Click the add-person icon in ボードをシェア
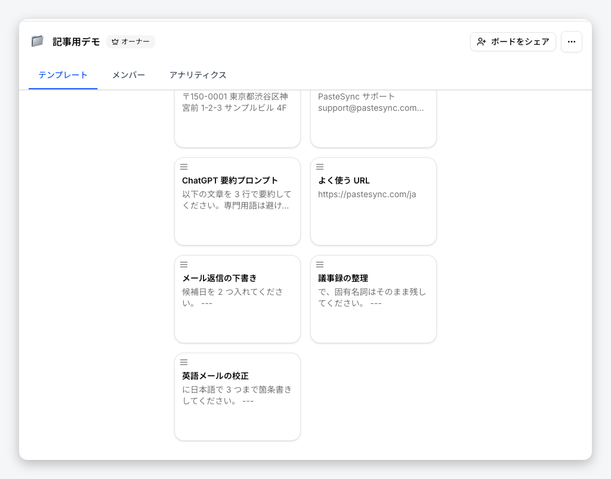611x479 pixels. (482, 42)
